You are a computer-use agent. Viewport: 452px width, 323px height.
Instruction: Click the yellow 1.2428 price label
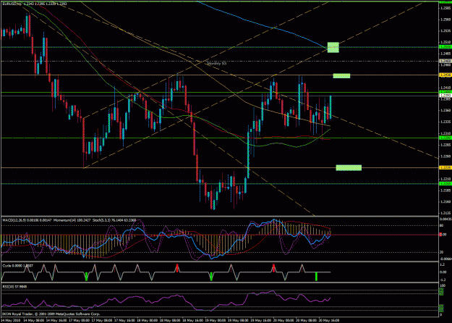445,75
